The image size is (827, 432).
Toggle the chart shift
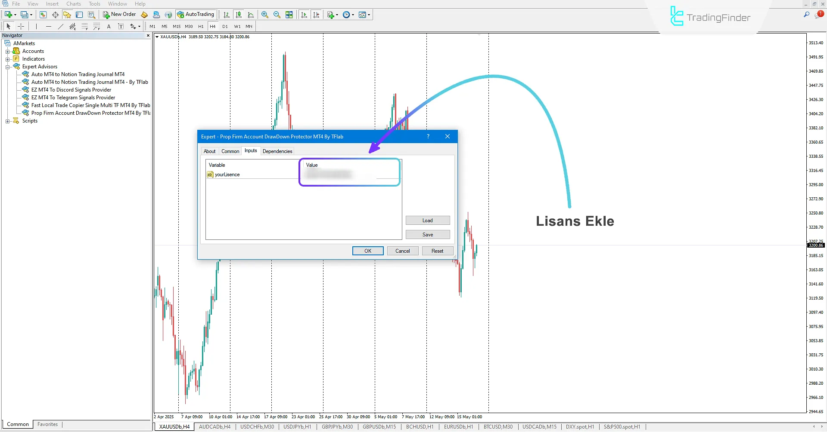point(317,14)
